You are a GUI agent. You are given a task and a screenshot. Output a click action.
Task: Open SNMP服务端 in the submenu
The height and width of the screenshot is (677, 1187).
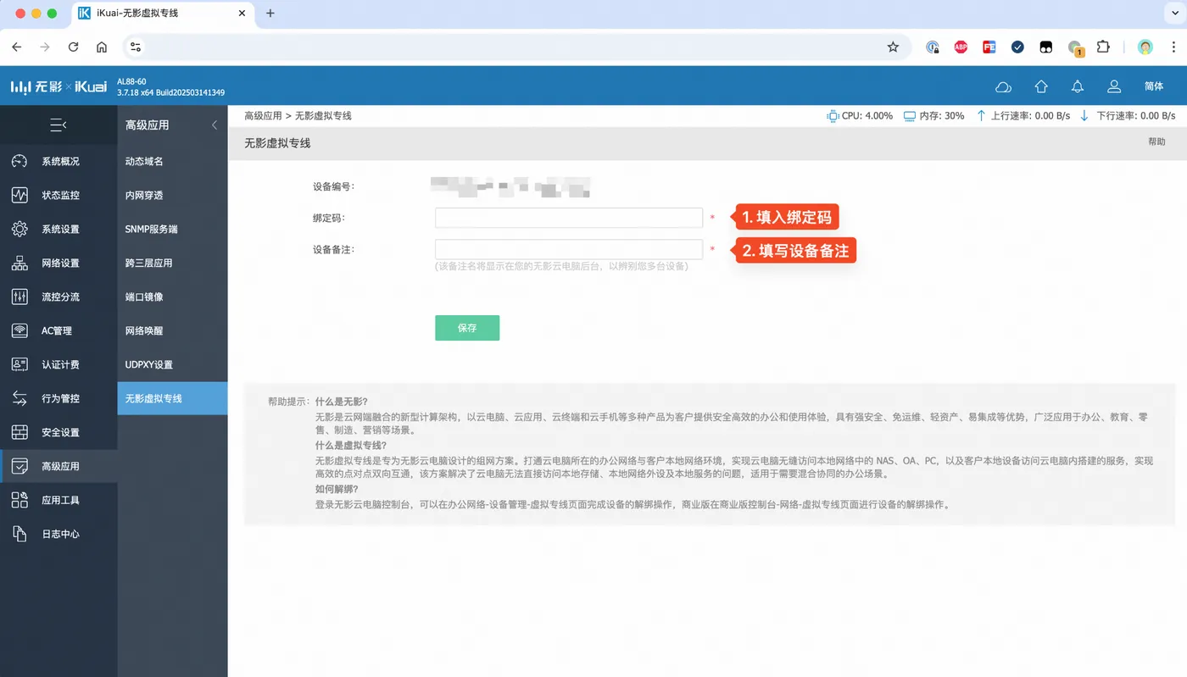click(x=152, y=229)
